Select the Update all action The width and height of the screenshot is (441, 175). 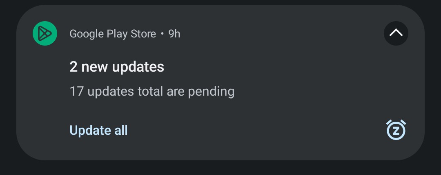[x=98, y=130]
